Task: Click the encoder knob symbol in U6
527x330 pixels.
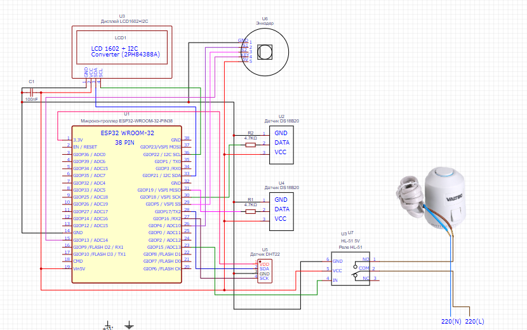Action: [x=265, y=52]
